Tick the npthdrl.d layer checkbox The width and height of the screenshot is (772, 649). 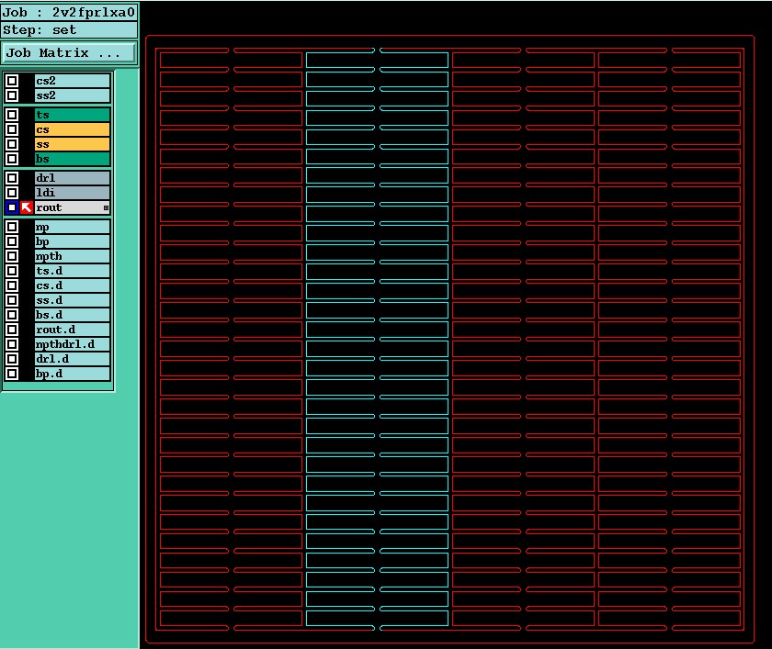click(x=12, y=344)
